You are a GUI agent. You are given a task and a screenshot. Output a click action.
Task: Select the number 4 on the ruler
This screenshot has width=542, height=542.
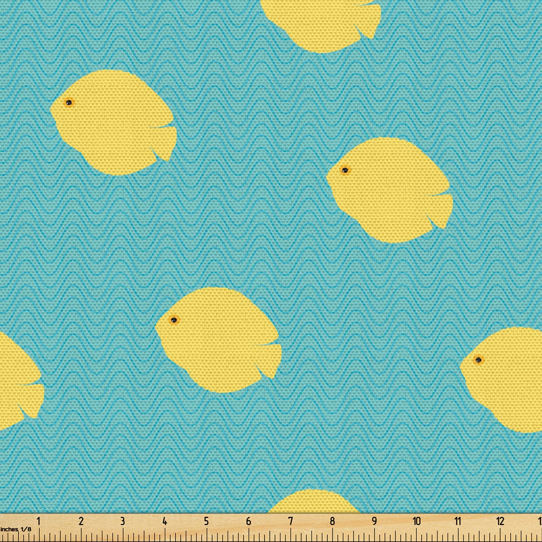[164, 521]
